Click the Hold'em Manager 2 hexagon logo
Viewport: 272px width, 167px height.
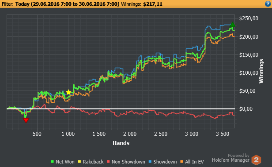(x=256, y=160)
